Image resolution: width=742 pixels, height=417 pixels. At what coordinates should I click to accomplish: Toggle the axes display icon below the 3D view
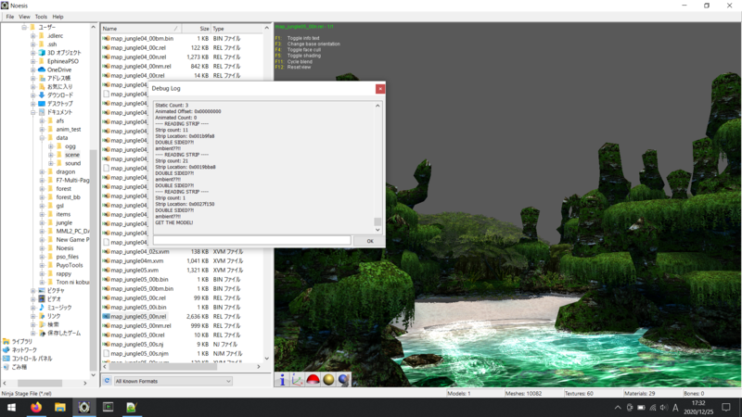297,380
